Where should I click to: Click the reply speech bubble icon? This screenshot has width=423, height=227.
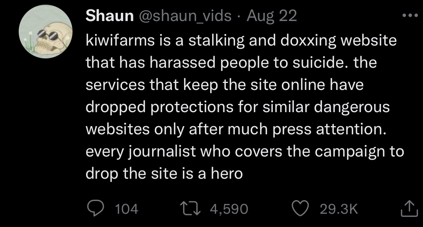click(96, 209)
